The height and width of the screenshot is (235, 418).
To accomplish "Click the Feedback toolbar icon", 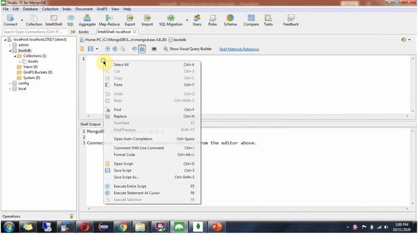I will [x=291, y=20].
